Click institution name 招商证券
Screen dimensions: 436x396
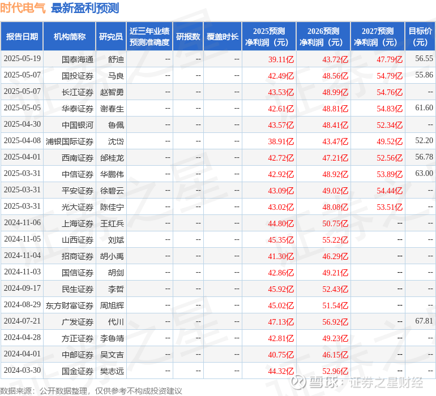(x=78, y=256)
